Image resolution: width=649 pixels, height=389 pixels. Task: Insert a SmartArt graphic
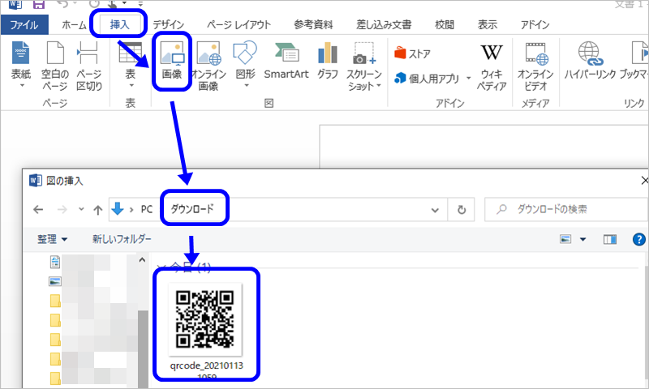coord(286,61)
